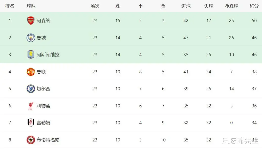Open team link 布伦特福德
The width and height of the screenshot is (262, 149).
click(x=48, y=140)
